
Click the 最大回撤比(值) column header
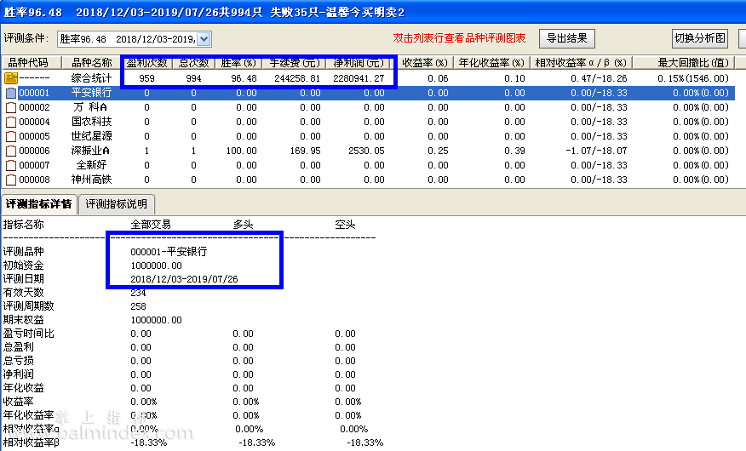tap(684, 63)
